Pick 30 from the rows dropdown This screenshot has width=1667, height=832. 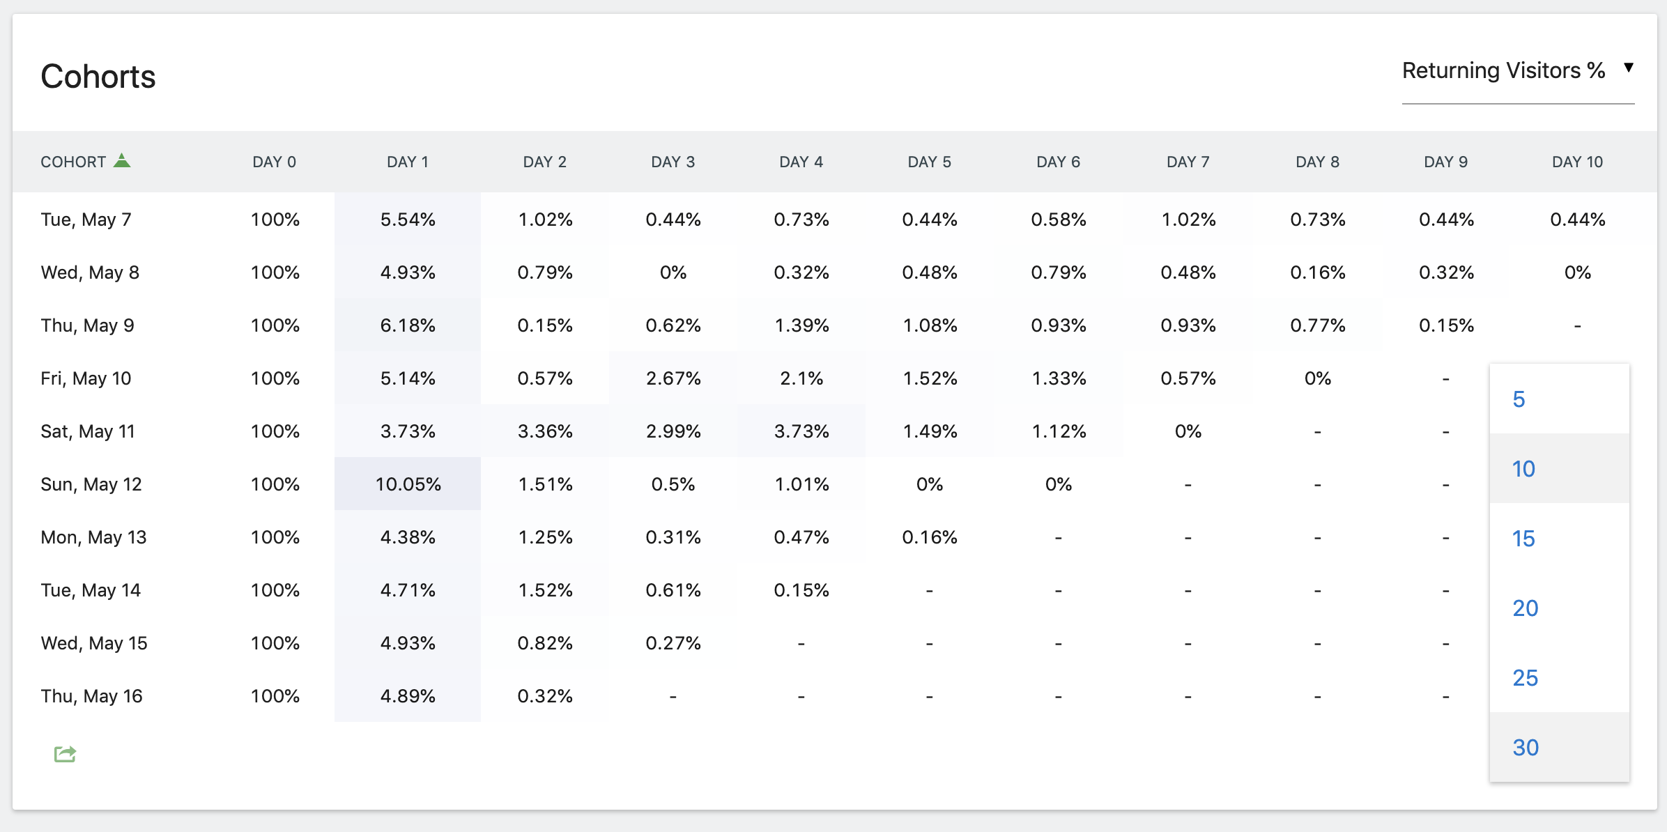(x=1525, y=748)
